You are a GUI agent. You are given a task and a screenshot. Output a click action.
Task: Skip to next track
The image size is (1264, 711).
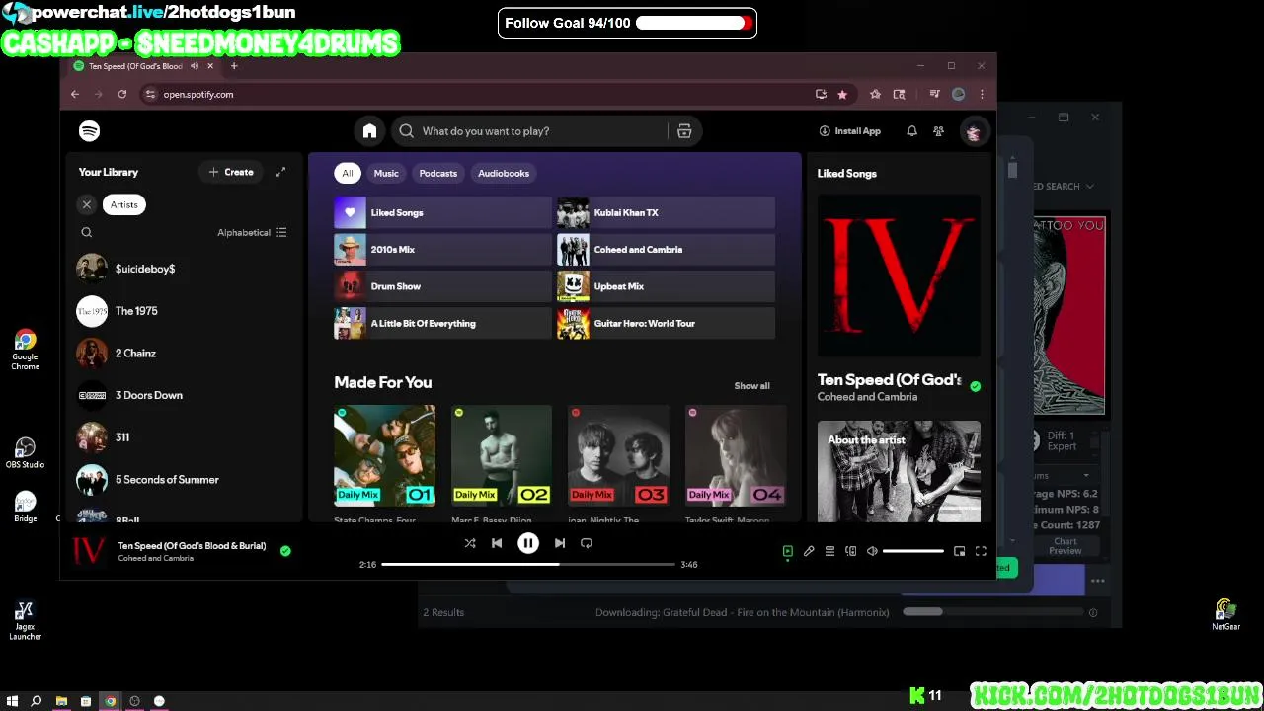[x=560, y=543]
